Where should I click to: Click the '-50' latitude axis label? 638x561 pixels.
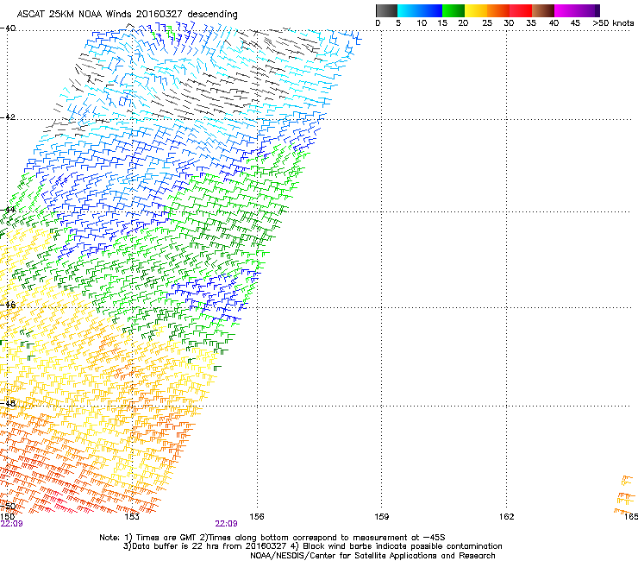click(8, 506)
